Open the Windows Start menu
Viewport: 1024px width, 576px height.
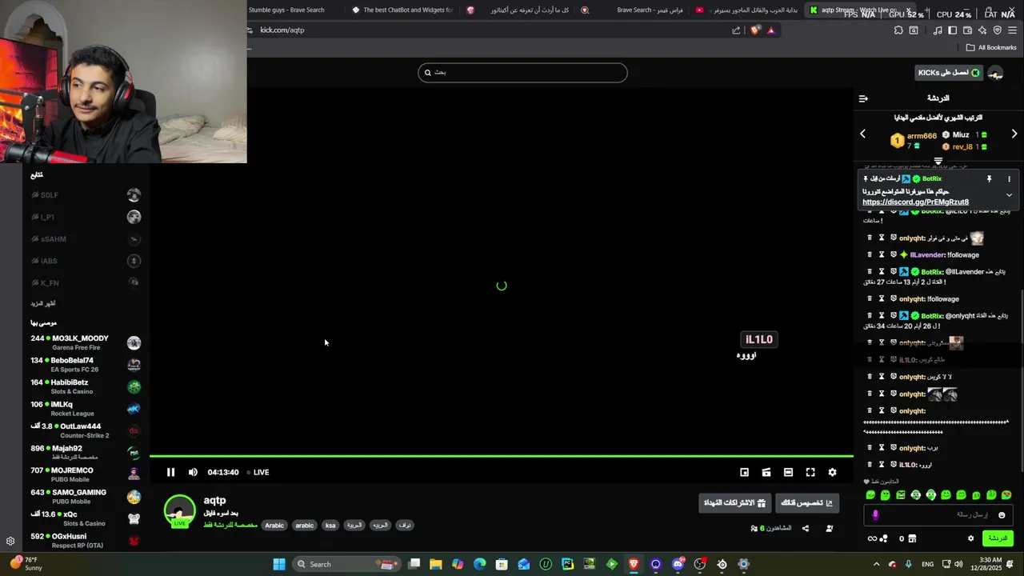[x=279, y=564]
